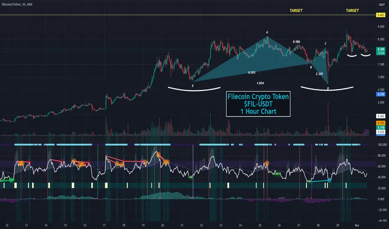Click the pattern point label A

[267, 32]
